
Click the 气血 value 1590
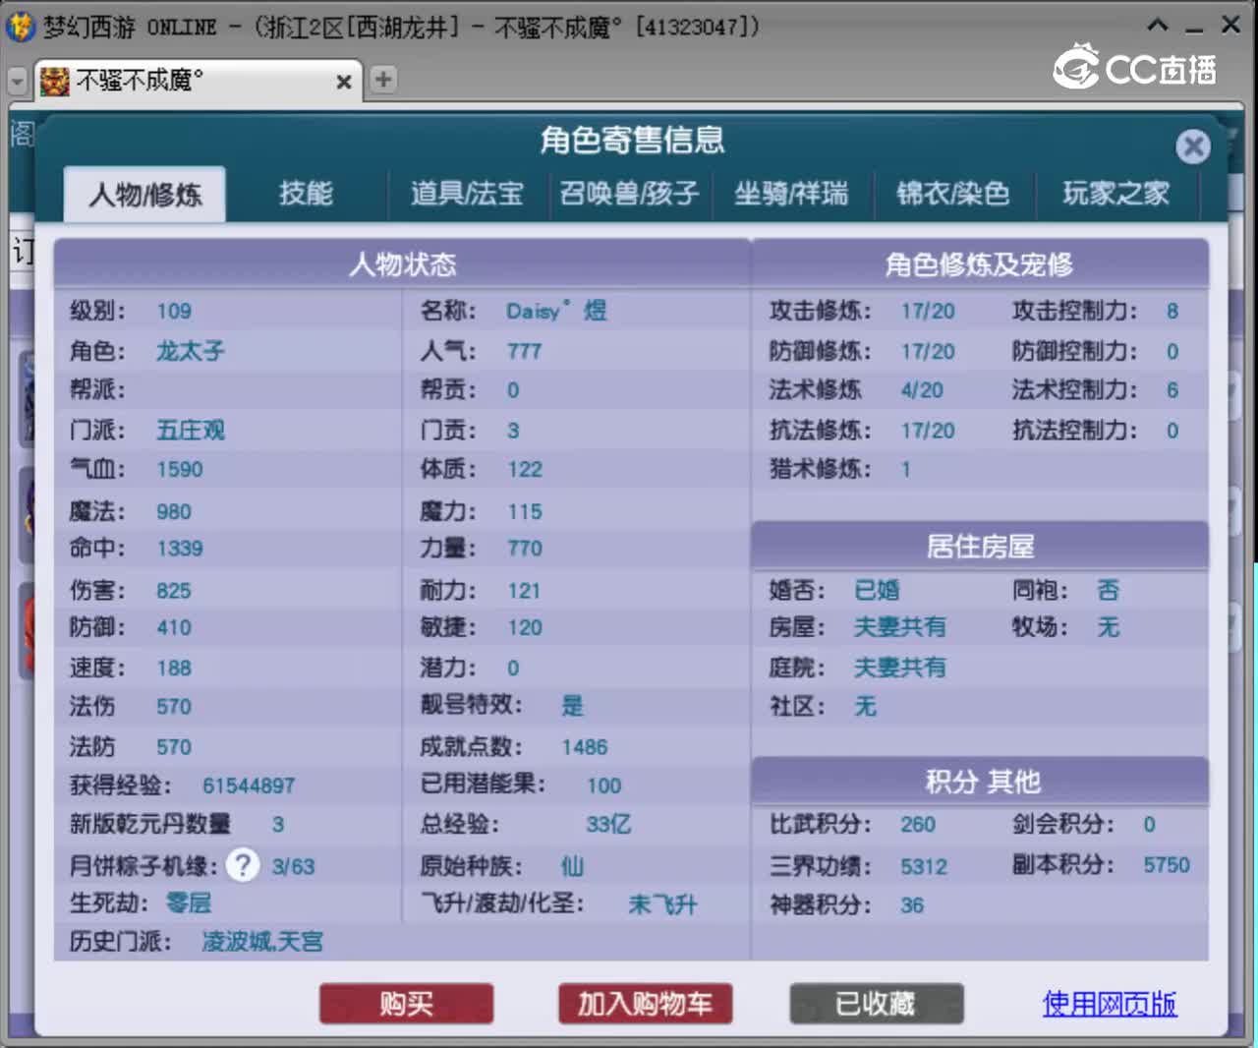coord(180,469)
